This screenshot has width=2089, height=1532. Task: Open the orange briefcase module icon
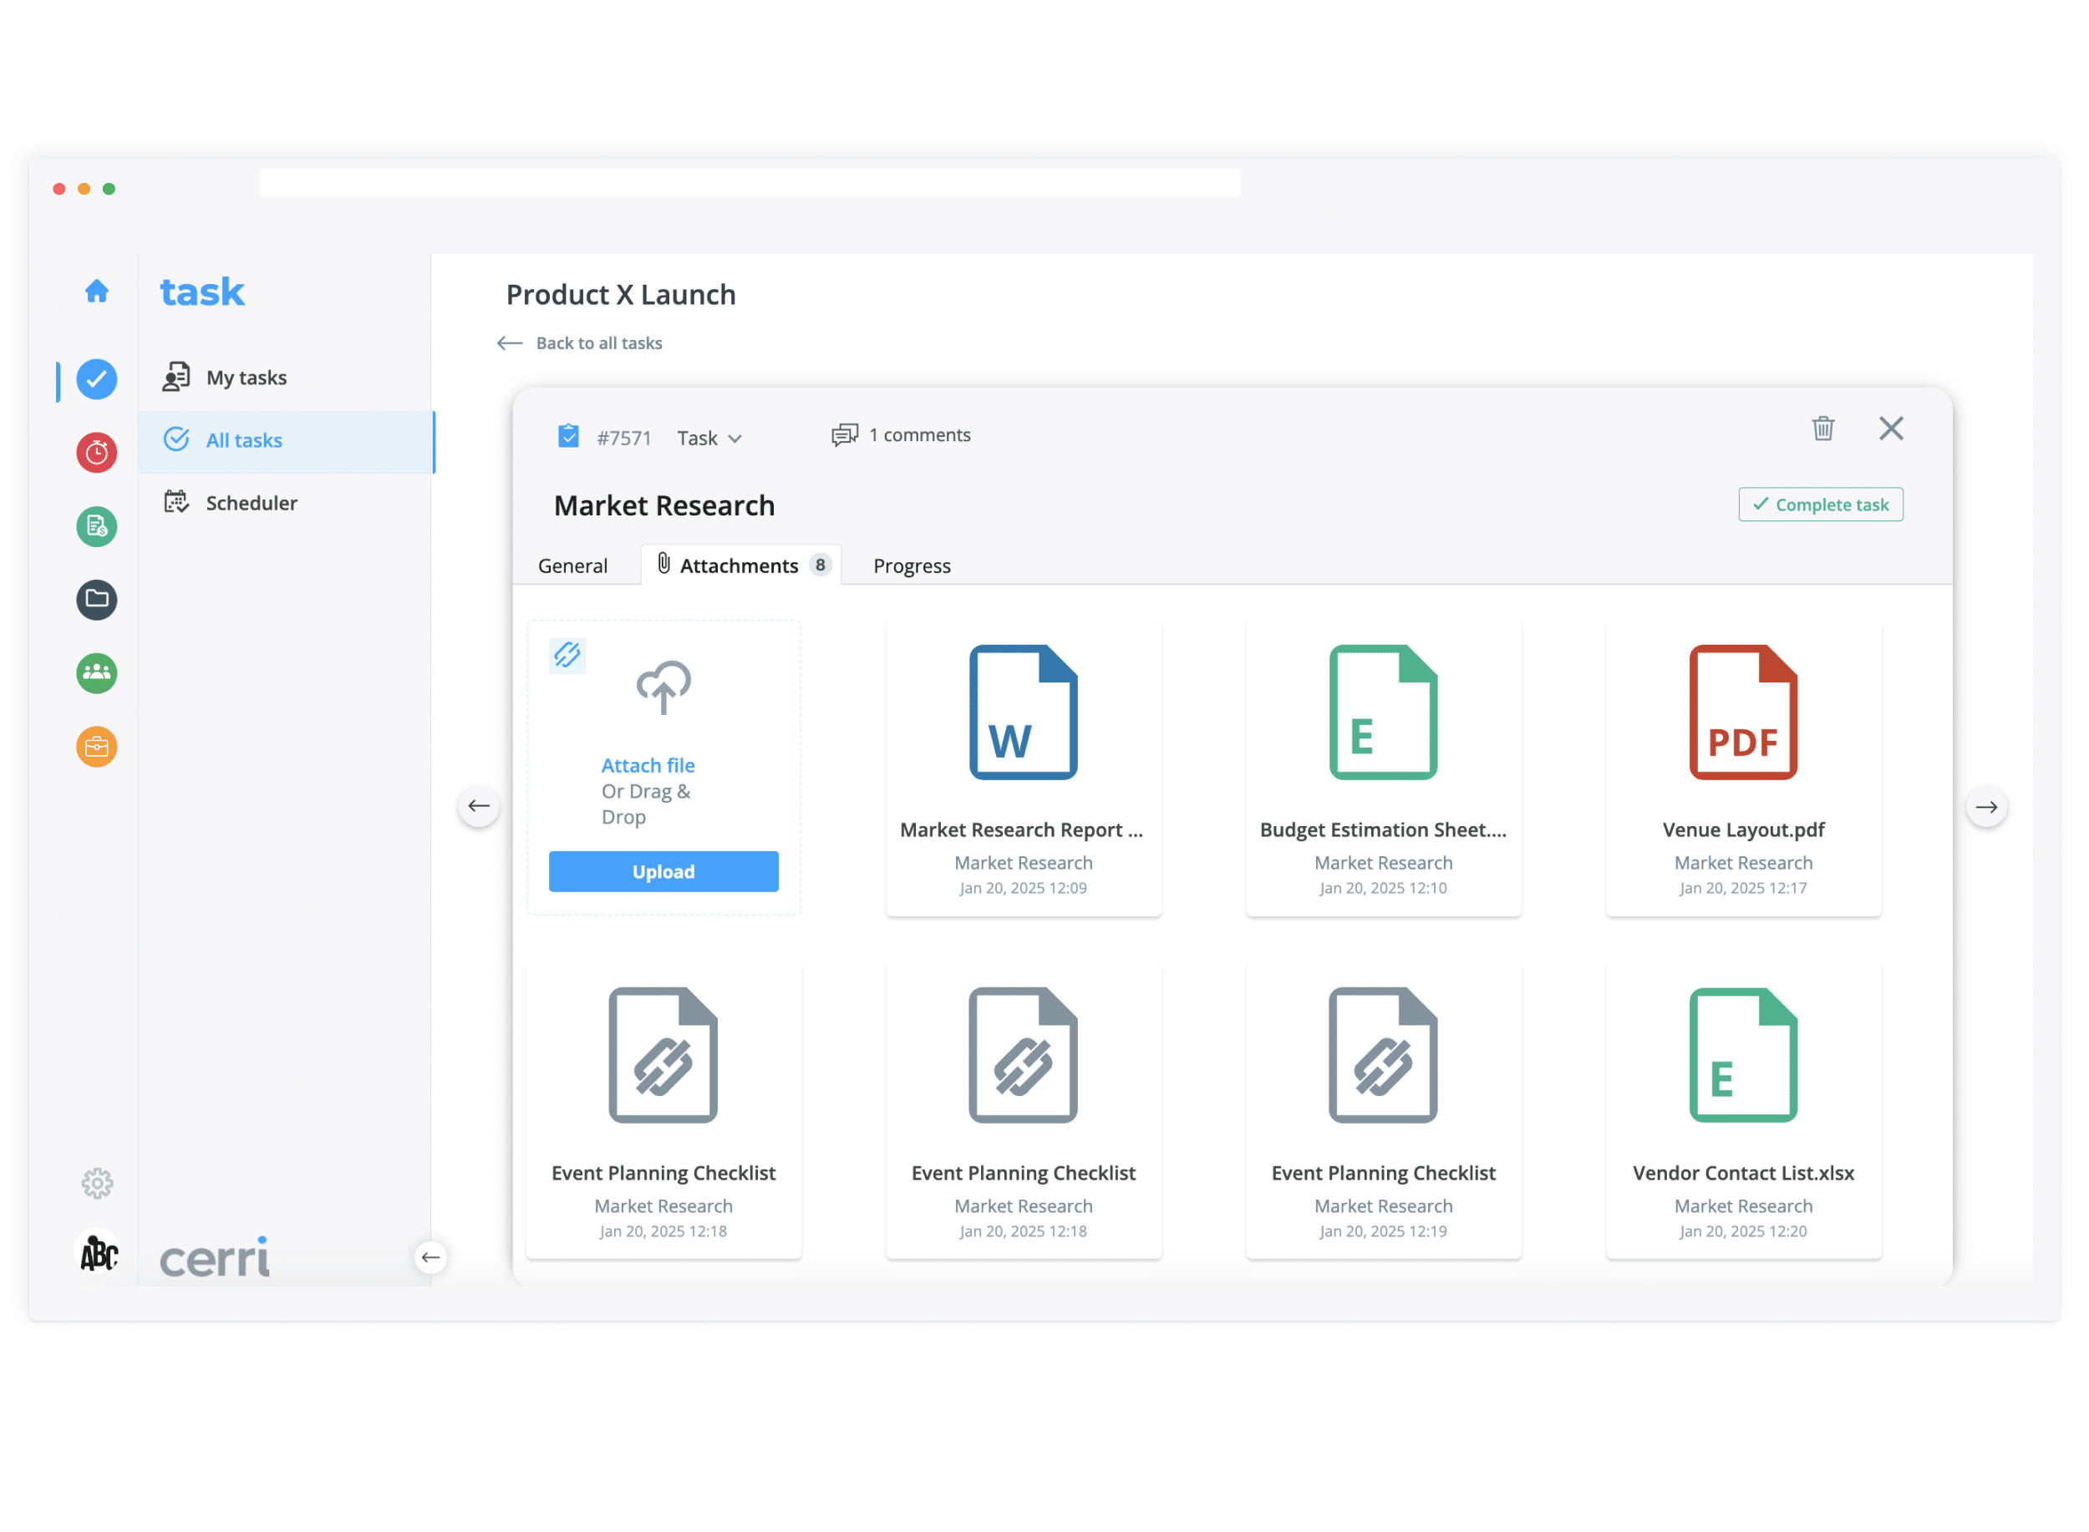click(96, 748)
